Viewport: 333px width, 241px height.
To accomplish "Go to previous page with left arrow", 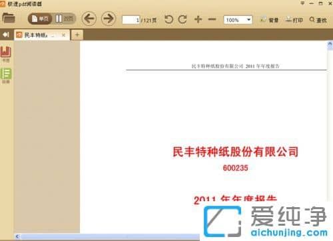I will pos(89,19).
